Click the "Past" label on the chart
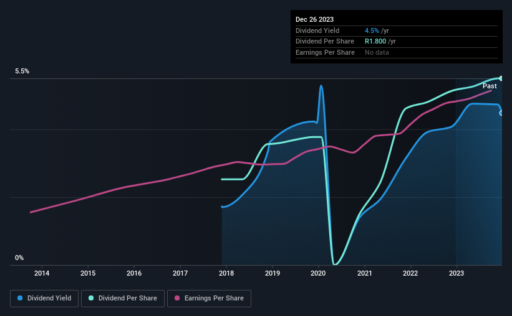The width and height of the screenshot is (512, 316). click(490, 86)
